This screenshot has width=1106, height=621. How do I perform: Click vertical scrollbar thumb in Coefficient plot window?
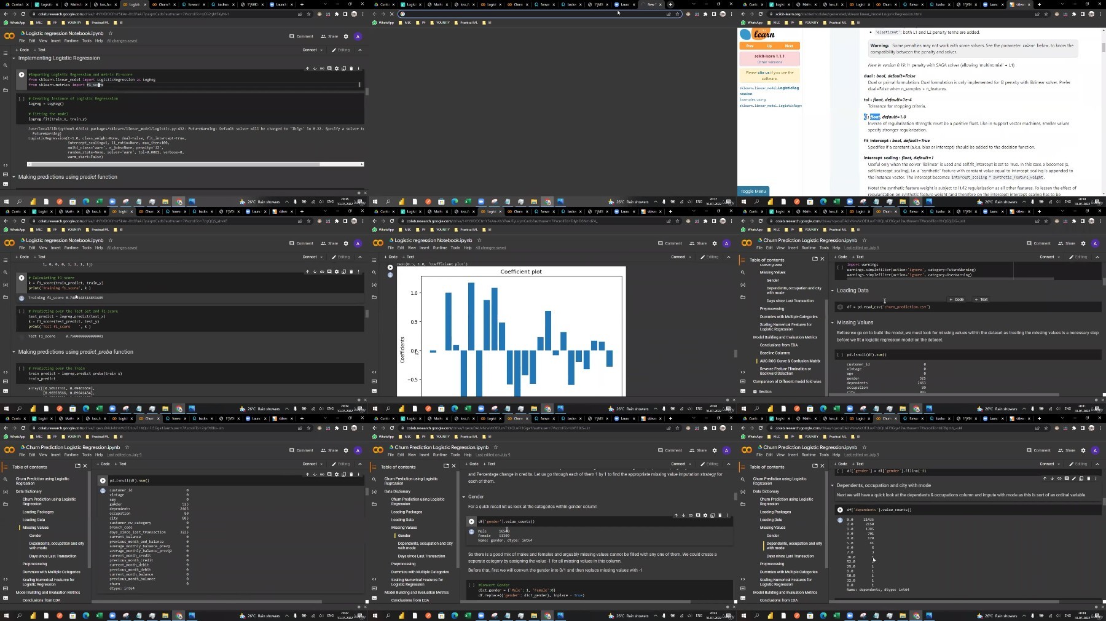coord(735,353)
